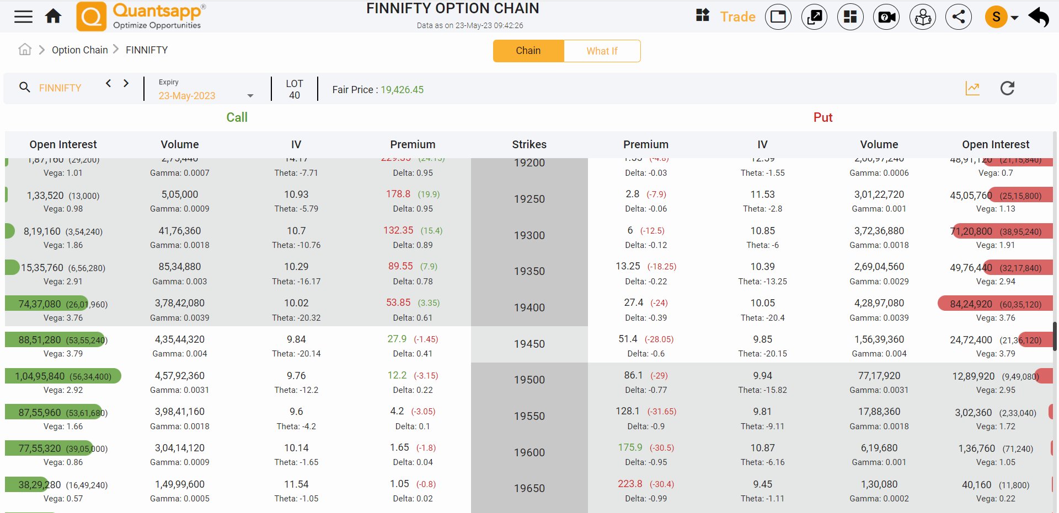Click the home icon
Image resolution: width=1059 pixels, height=513 pixels.
coord(53,17)
